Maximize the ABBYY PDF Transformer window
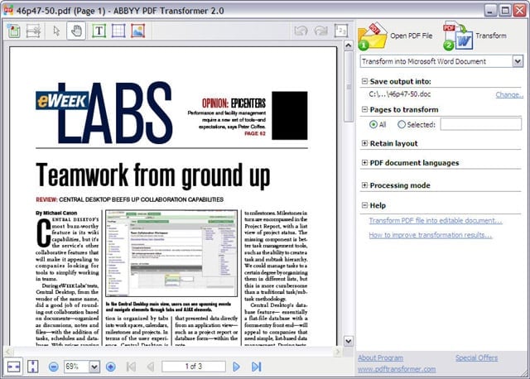The image size is (530, 379). 505,11
